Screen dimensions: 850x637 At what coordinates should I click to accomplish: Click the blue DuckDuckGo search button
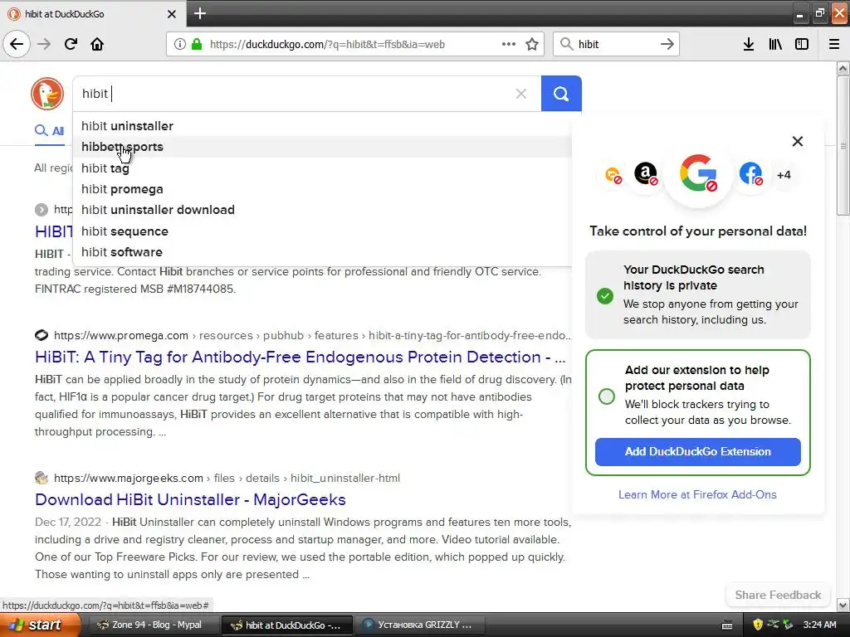pyautogui.click(x=561, y=94)
